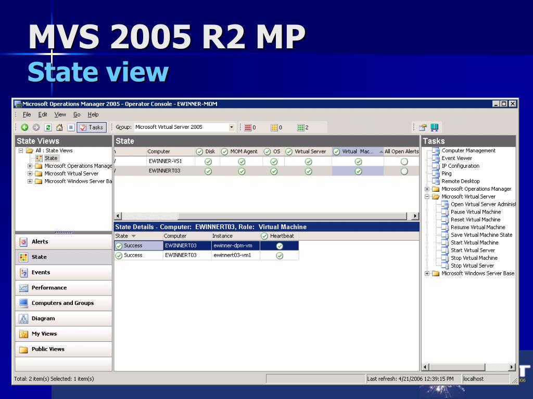Run the Save Virtual Machine State task

click(481, 235)
